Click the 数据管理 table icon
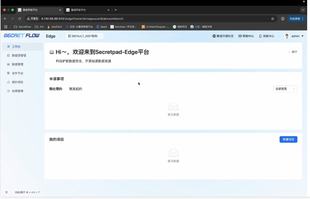 tap(8, 64)
